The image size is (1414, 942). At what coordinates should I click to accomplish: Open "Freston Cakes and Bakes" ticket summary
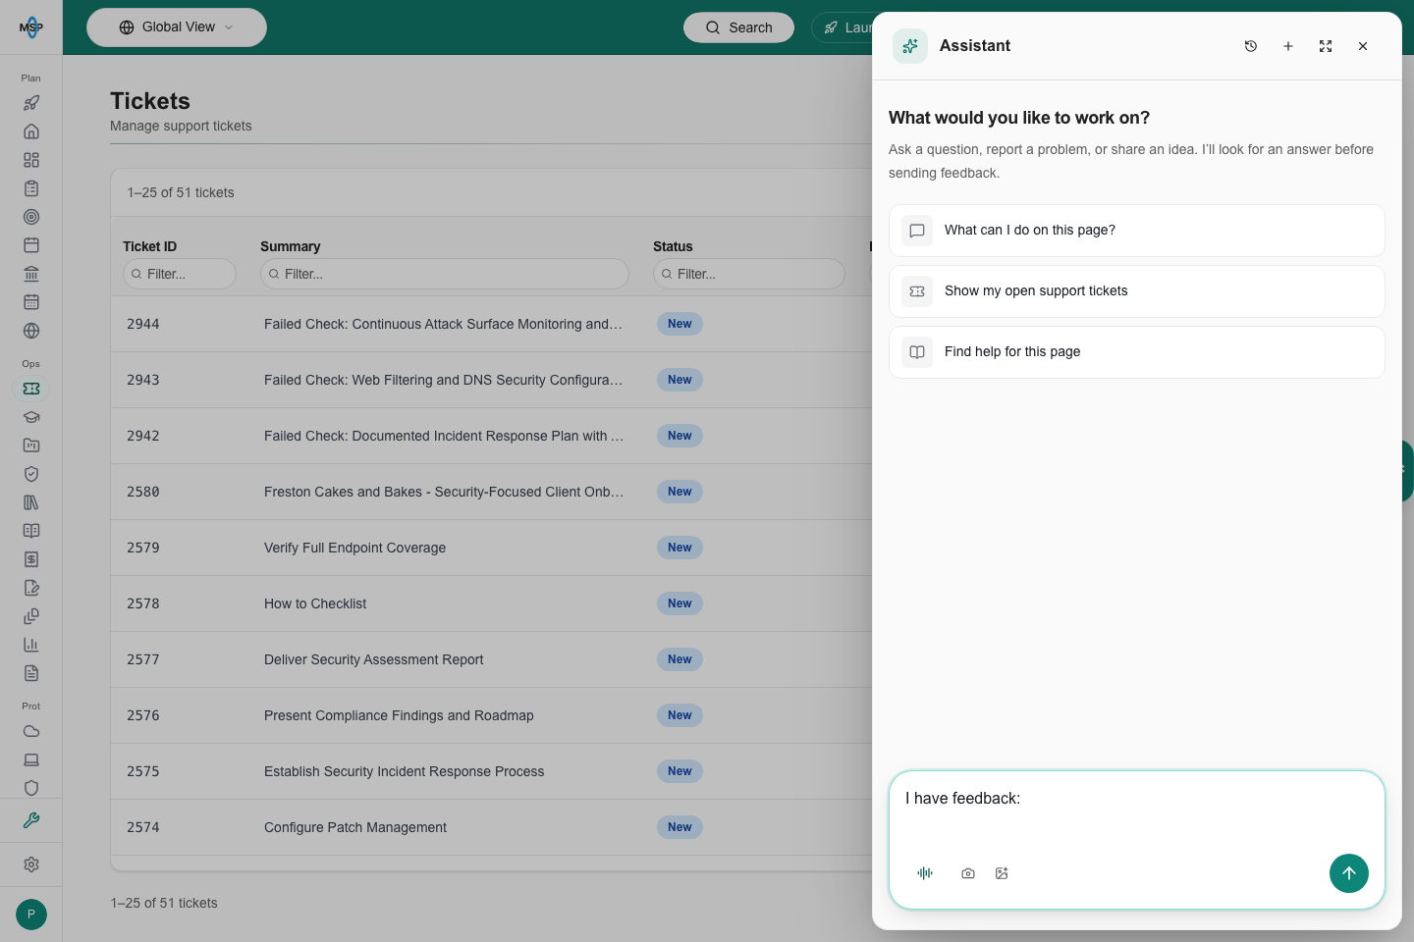(x=444, y=492)
